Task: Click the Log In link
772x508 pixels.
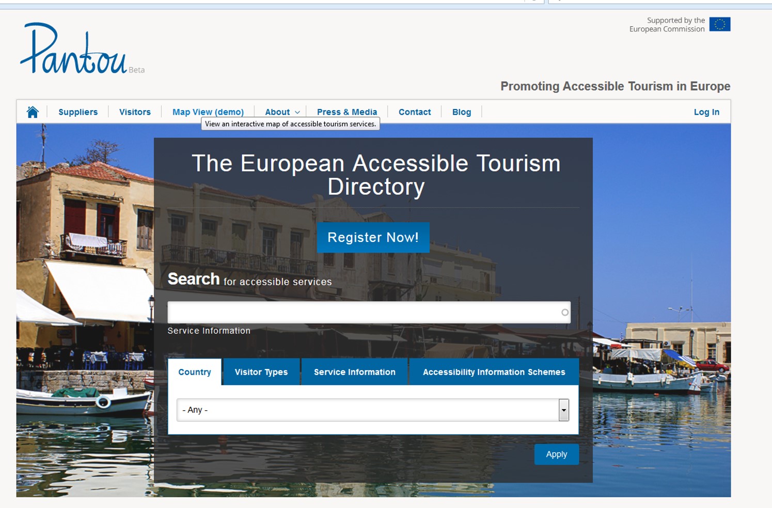Action: click(x=706, y=112)
